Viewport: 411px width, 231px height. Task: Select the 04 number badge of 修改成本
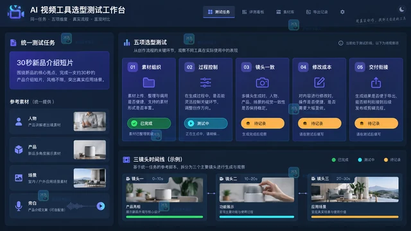[x=303, y=67]
